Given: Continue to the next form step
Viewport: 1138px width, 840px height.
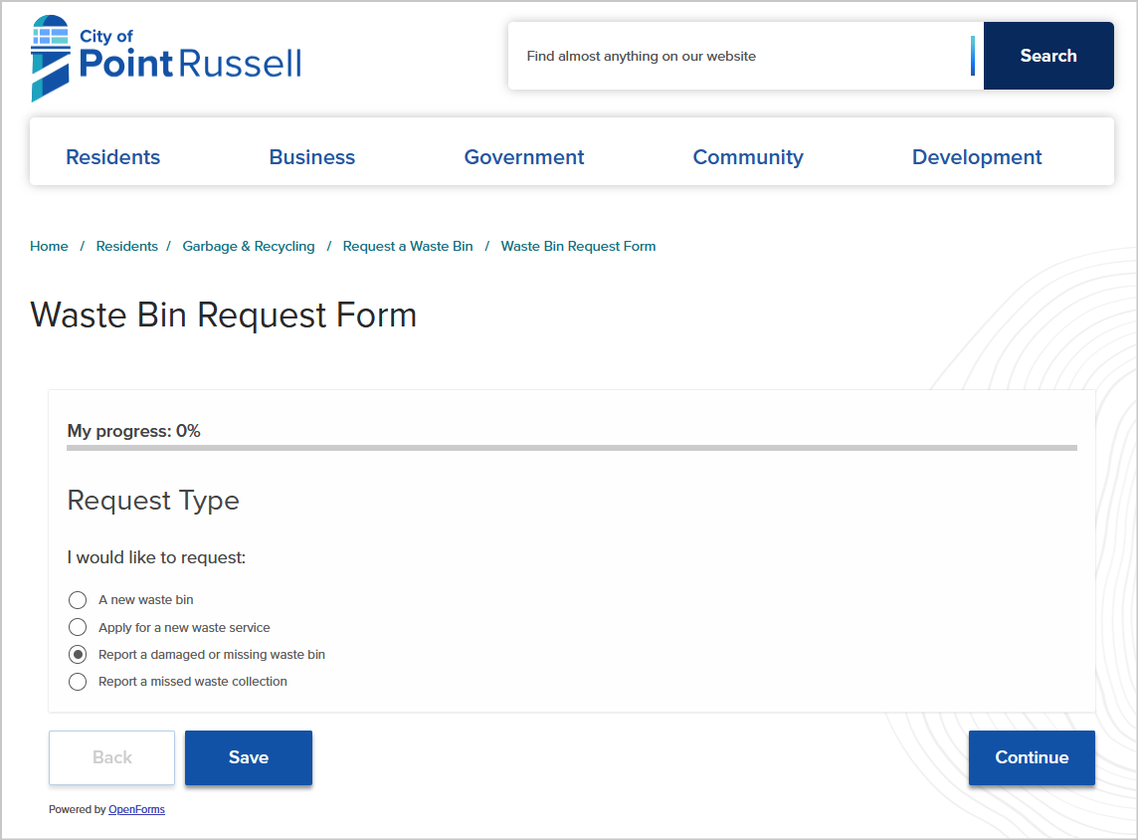Looking at the screenshot, I should point(1032,757).
